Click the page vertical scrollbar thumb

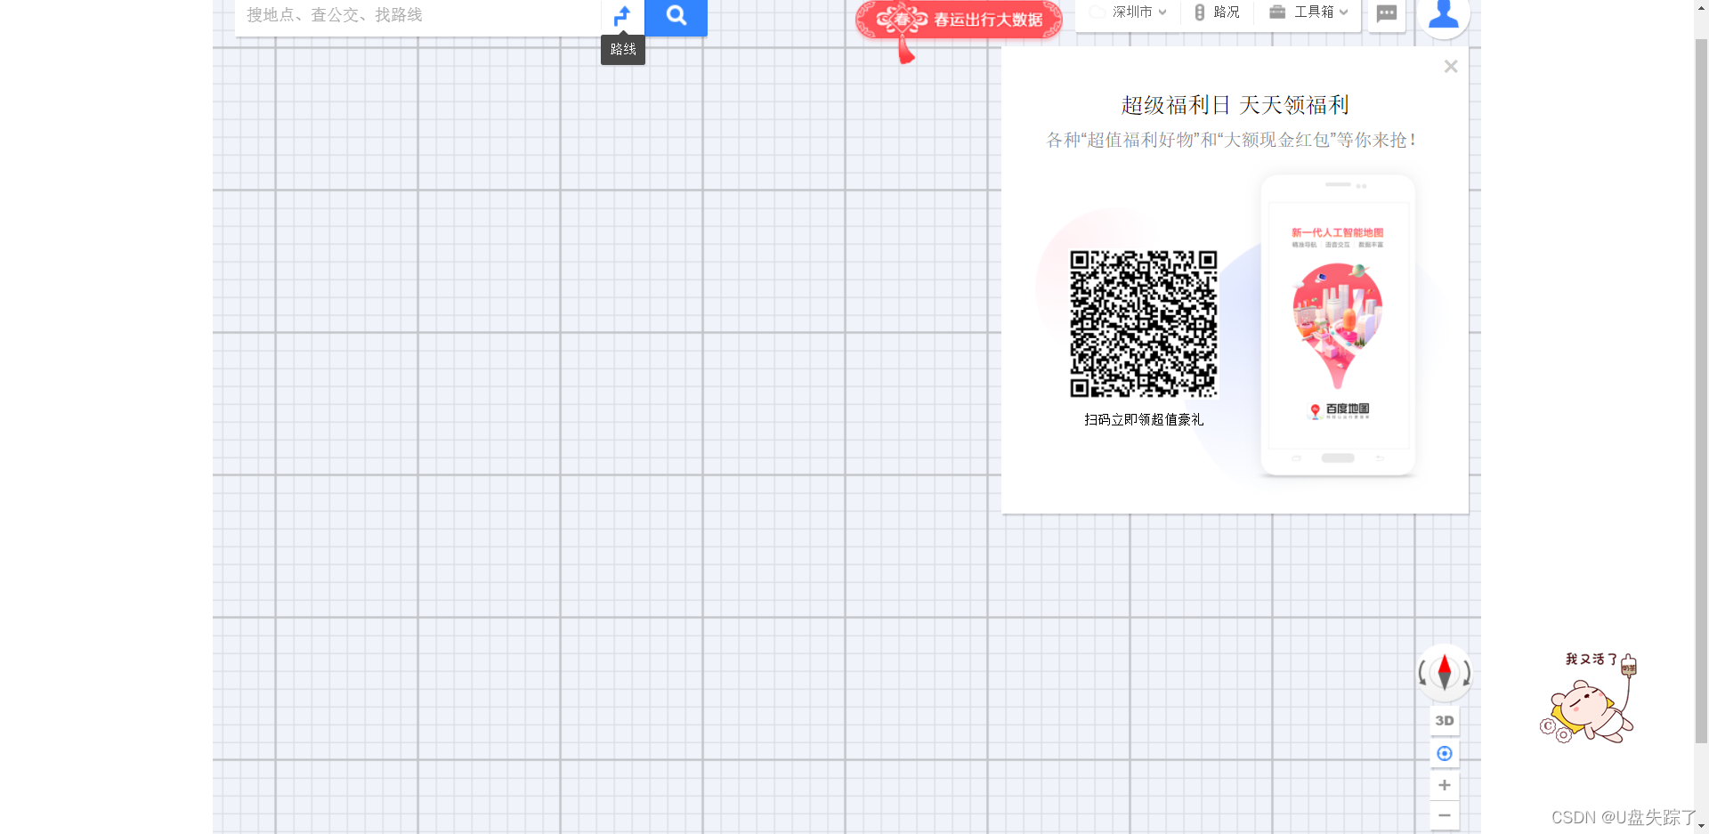point(1701,392)
